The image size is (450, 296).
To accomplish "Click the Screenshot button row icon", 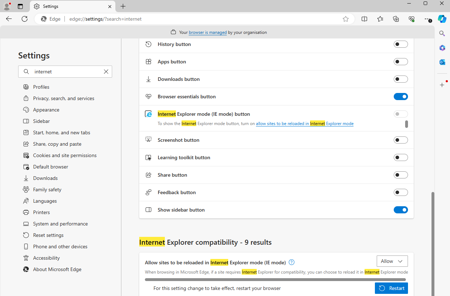I will coord(149,140).
